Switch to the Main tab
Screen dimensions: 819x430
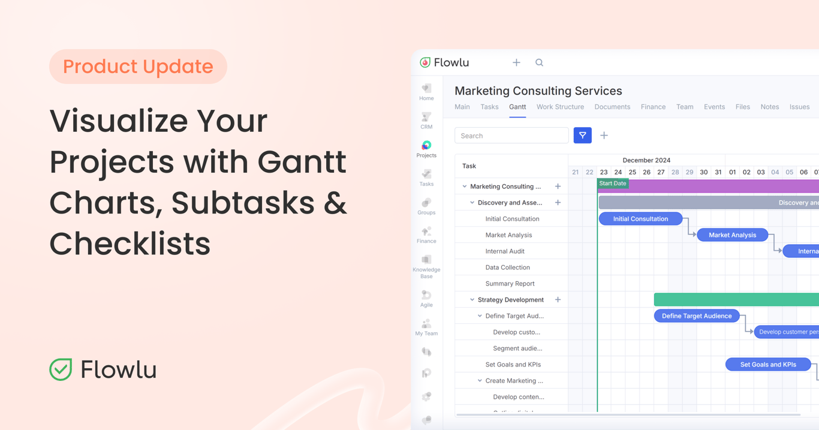462,107
